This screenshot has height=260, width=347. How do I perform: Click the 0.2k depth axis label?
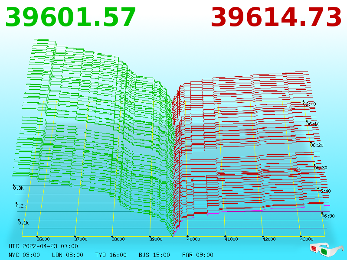pyautogui.click(x=21, y=206)
